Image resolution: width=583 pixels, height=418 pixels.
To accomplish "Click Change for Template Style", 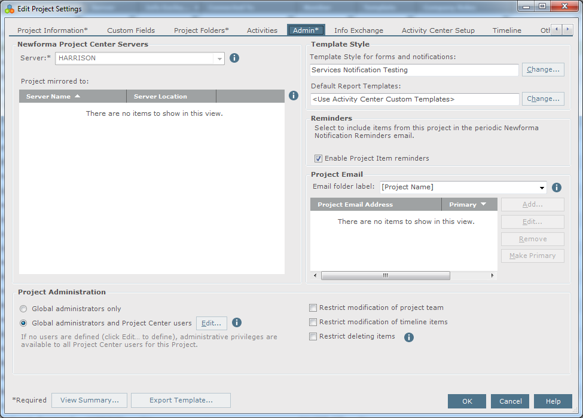I will [x=543, y=69].
